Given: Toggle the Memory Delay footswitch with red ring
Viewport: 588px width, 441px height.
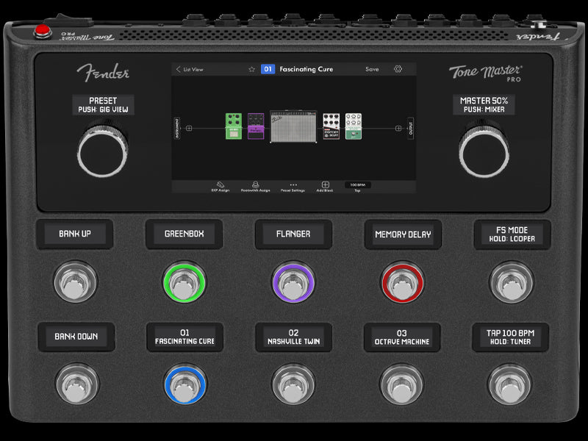Looking at the screenshot, I should tap(402, 282).
